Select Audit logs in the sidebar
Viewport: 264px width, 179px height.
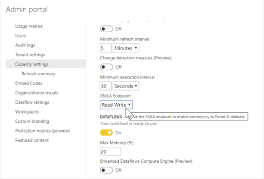tap(25, 45)
